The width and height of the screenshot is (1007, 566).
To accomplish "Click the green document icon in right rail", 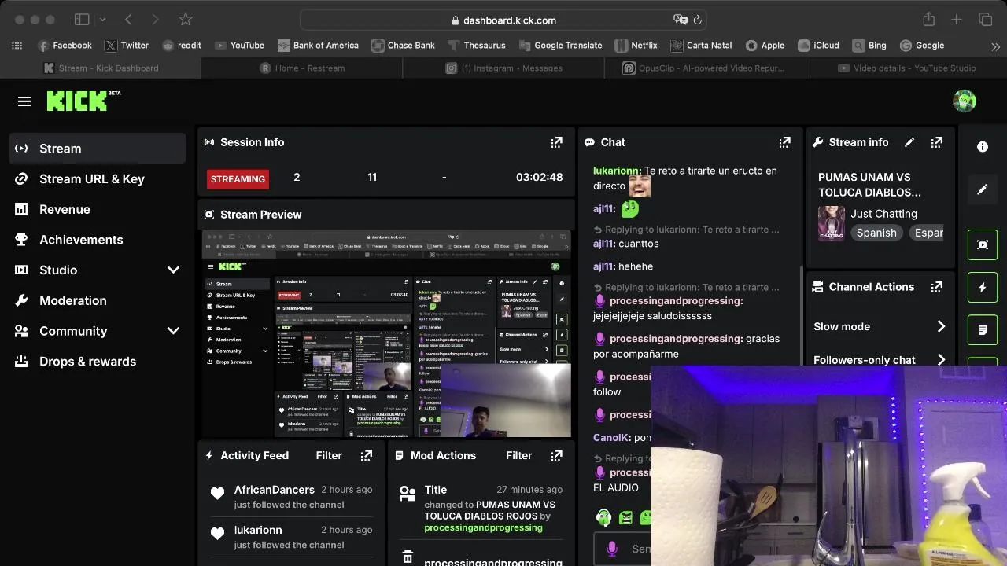I will (983, 329).
